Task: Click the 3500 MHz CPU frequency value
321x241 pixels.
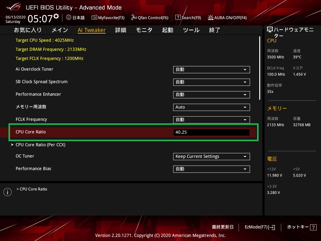Action: [x=275, y=57]
